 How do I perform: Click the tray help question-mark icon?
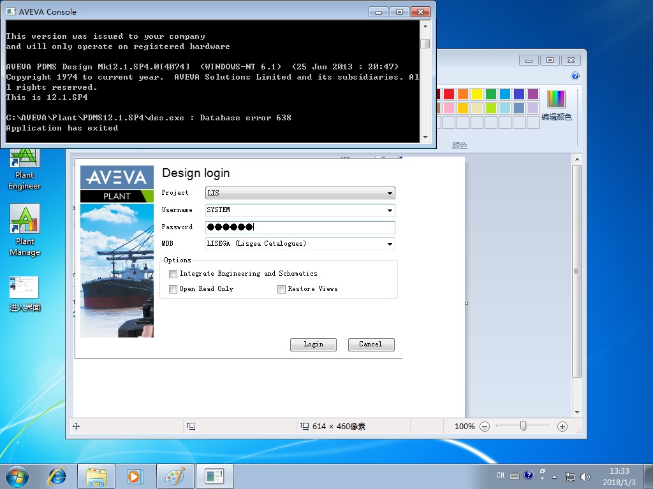(528, 475)
